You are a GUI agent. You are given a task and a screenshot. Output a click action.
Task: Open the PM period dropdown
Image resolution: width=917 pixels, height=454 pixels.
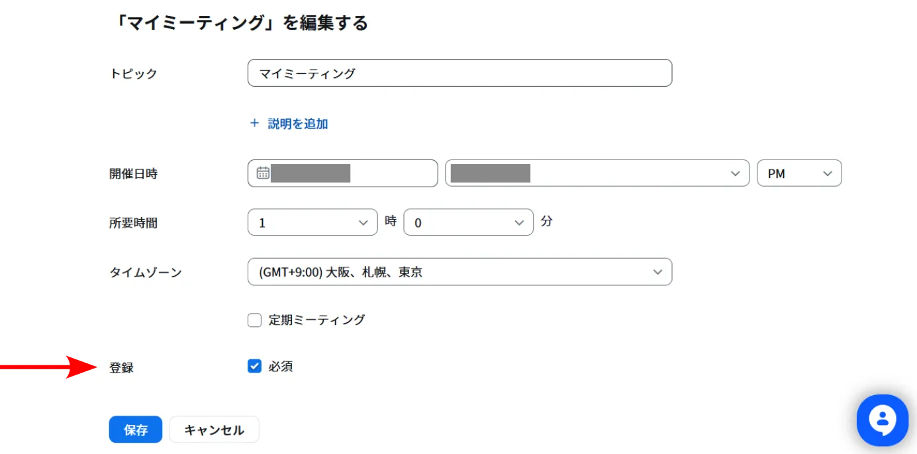(799, 173)
